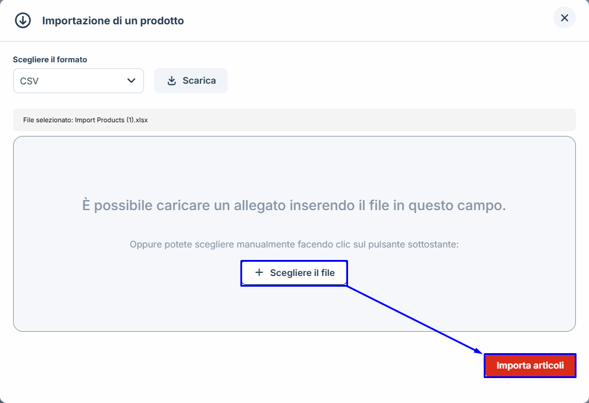Click the 'File selezionato' label
Screen dimensions: 589x403
click(48, 120)
